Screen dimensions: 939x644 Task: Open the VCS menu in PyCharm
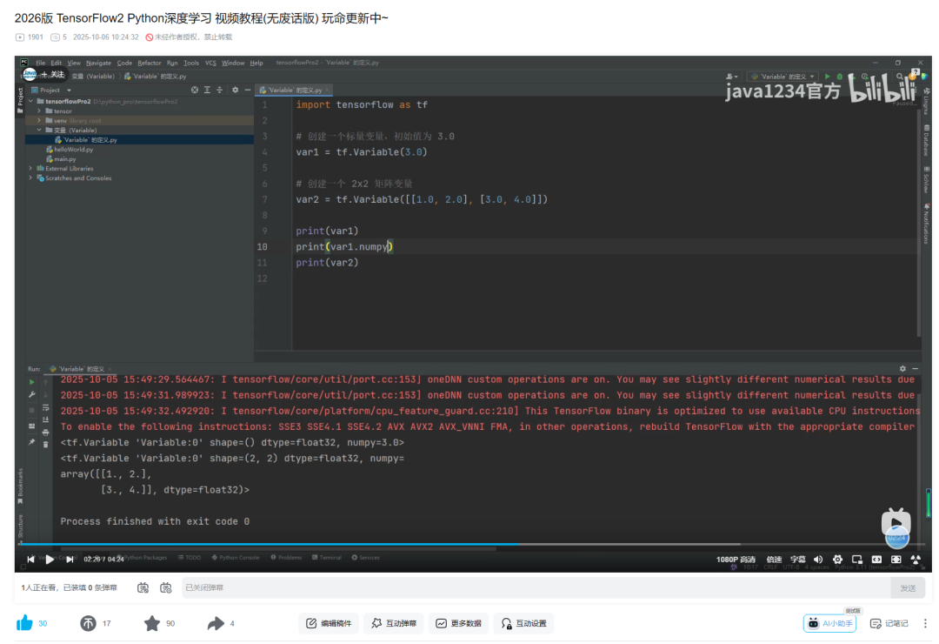210,63
